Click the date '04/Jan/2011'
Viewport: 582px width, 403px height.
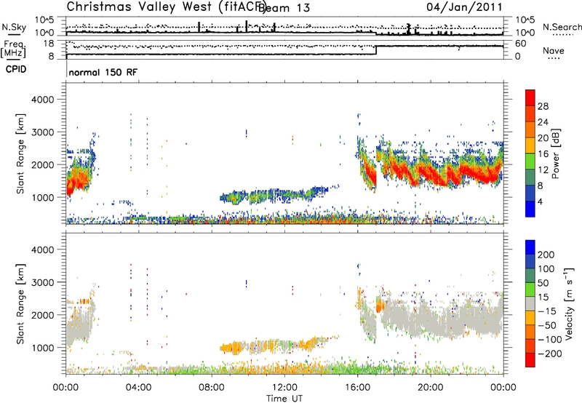(464, 7)
